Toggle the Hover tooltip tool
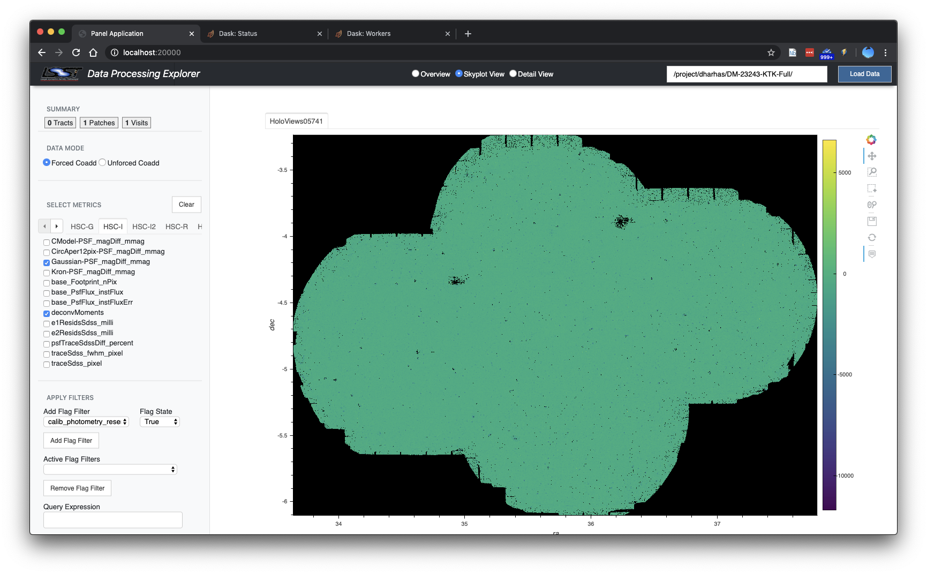The image size is (927, 574). (x=872, y=254)
